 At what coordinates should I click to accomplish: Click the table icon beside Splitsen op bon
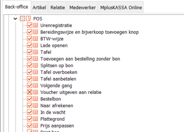click(x=35, y=66)
